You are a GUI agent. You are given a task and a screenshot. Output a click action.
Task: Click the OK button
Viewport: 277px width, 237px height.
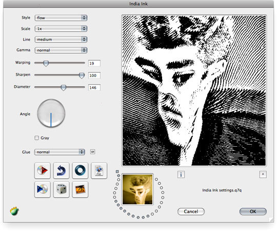pos(253,211)
